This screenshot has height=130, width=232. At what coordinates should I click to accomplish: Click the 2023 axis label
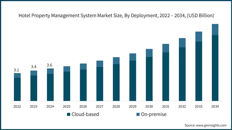point(34,106)
